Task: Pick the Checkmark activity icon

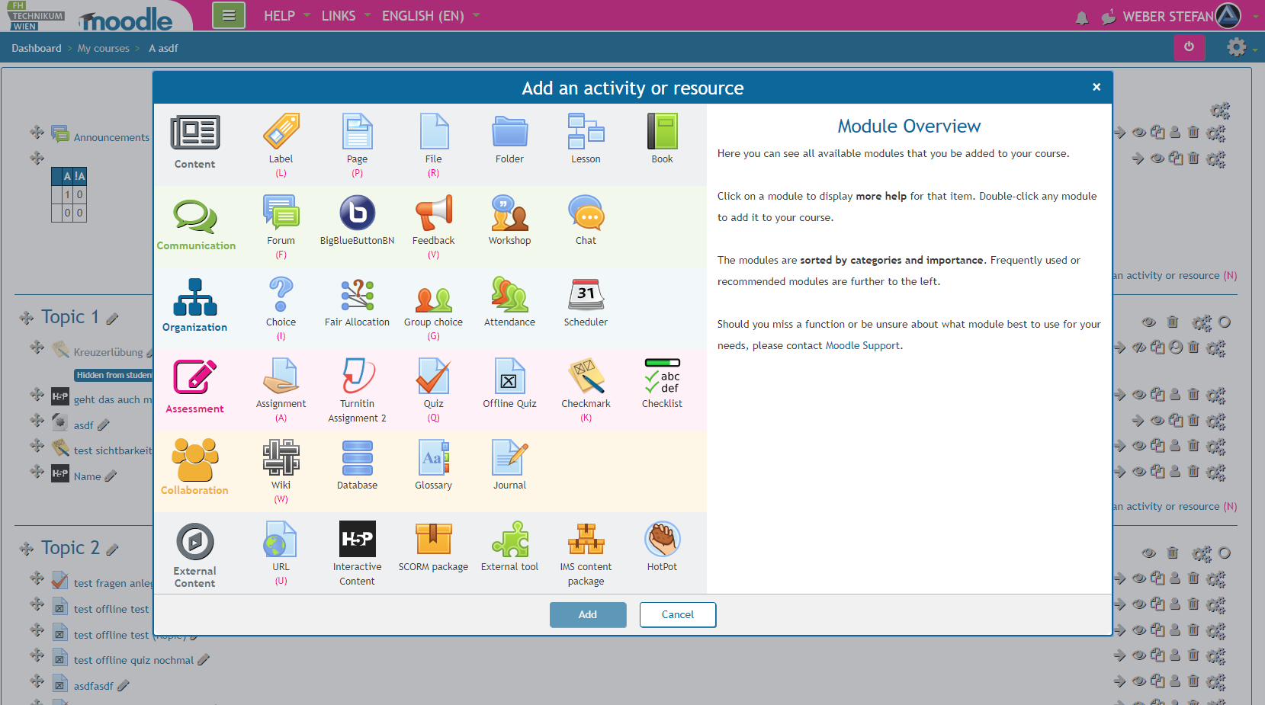Action: pyautogui.click(x=586, y=376)
